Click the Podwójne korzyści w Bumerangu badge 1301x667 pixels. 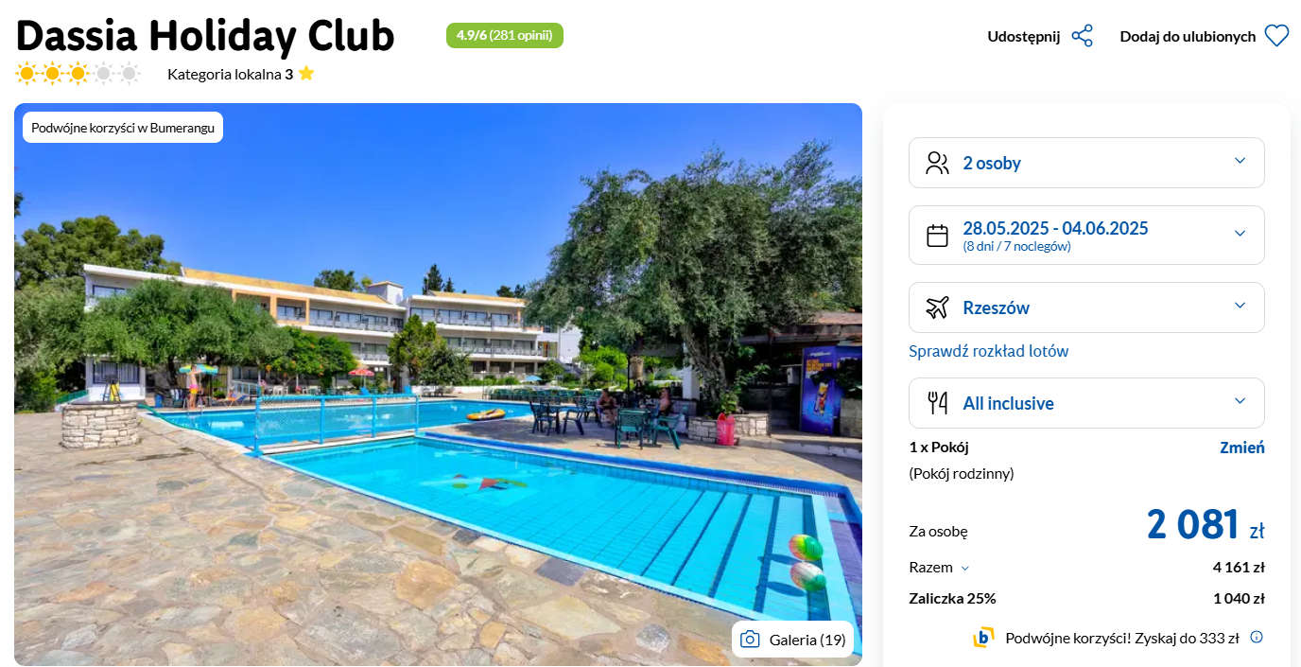click(x=123, y=128)
